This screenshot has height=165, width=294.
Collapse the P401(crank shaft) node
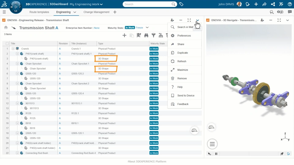tap(17, 54)
